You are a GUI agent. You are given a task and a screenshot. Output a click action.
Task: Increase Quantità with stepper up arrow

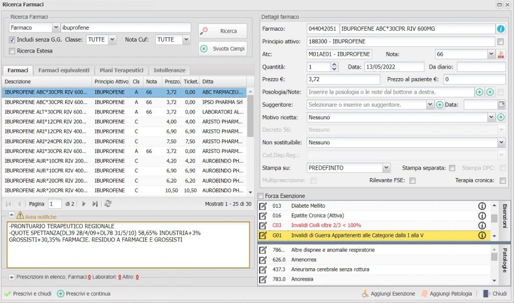pos(334,64)
